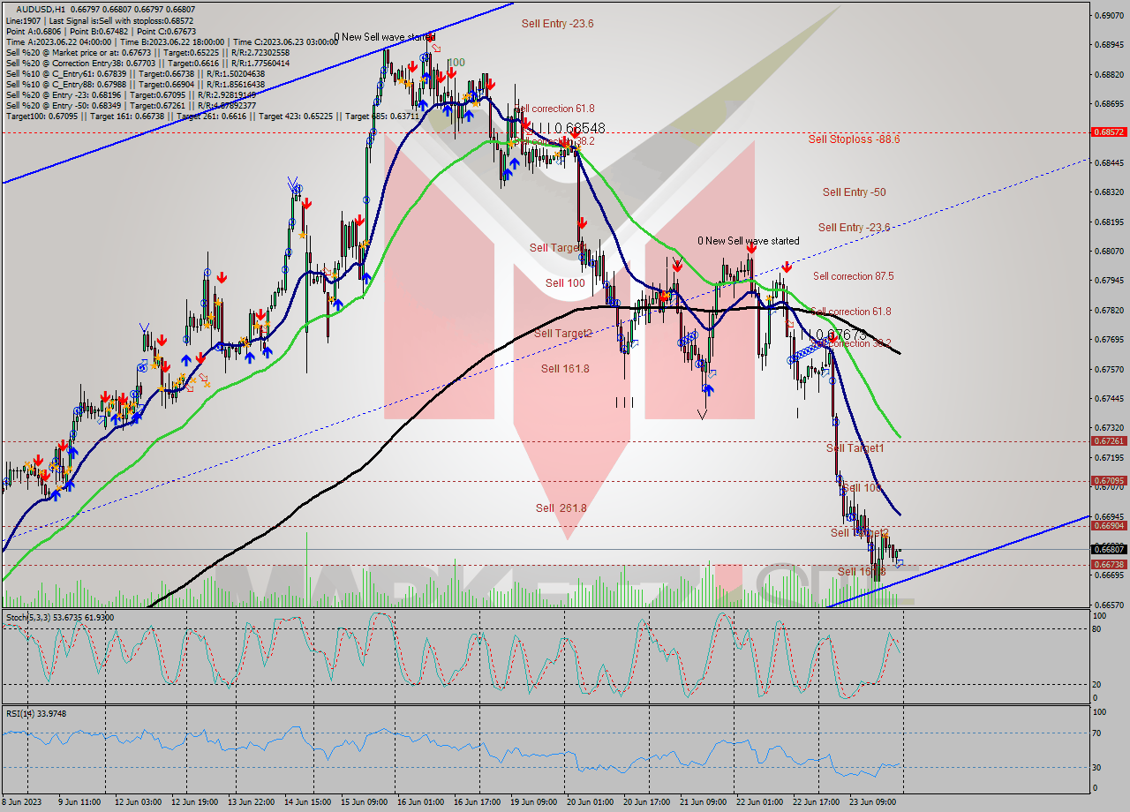The image size is (1130, 812).
Task: Click the 0.68320 price scale value
Action: pyautogui.click(x=1109, y=192)
